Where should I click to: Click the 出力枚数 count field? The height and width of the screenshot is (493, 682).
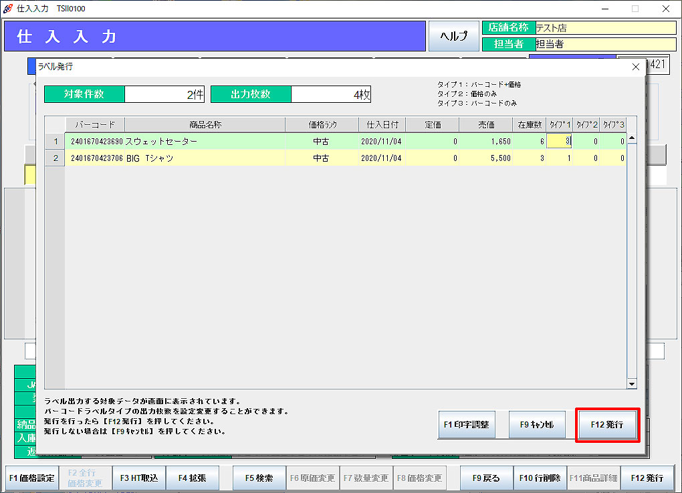point(330,95)
